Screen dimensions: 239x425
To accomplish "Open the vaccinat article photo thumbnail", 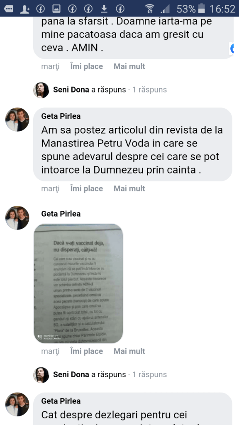I will [78, 283].
